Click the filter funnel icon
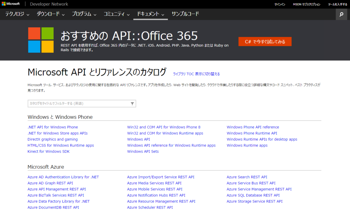 coord(132,104)
